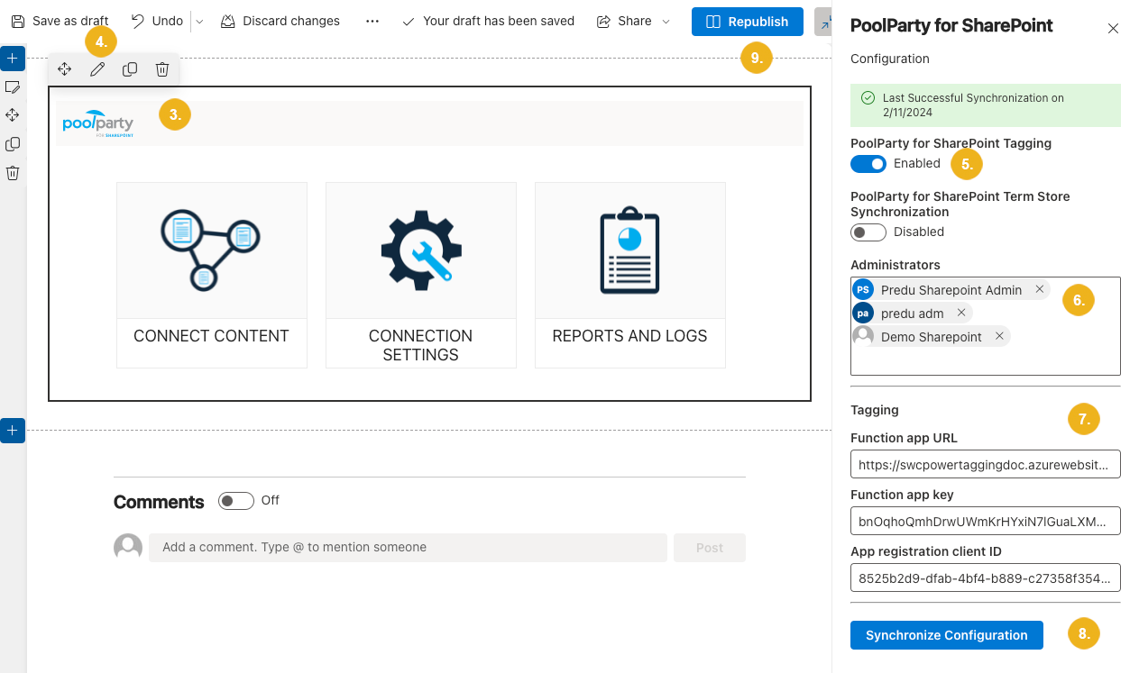Screen dimensions: 1139x673
Task: Click the Demo Sharepoint avatar
Action: 863,336
